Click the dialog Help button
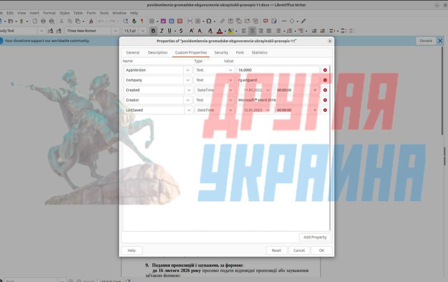Viewport: 448px width, 282px height. point(132,251)
